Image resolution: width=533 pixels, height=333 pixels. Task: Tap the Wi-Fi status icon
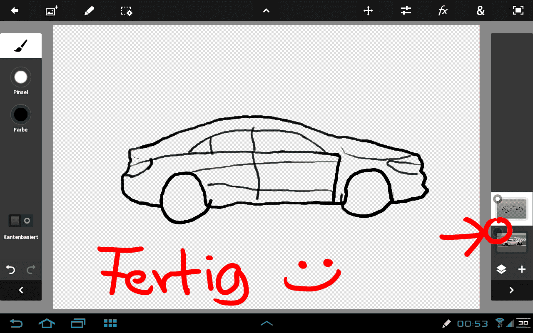[x=500, y=323]
